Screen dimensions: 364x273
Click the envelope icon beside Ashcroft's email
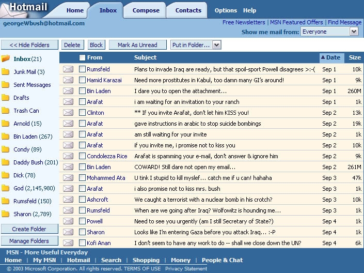click(x=68, y=200)
